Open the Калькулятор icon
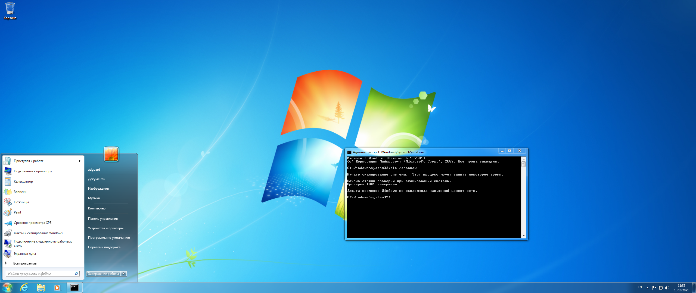696x293 pixels. pyautogui.click(x=7, y=181)
